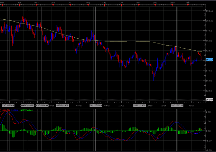Click the red month marker under May

pyautogui.click(x=37, y=5)
